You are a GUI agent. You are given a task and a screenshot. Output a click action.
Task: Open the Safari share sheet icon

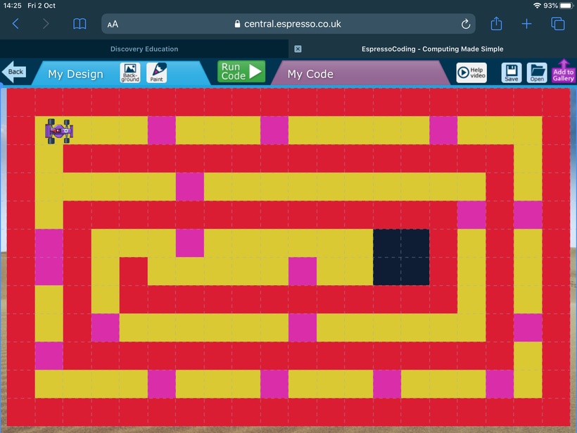click(x=496, y=23)
